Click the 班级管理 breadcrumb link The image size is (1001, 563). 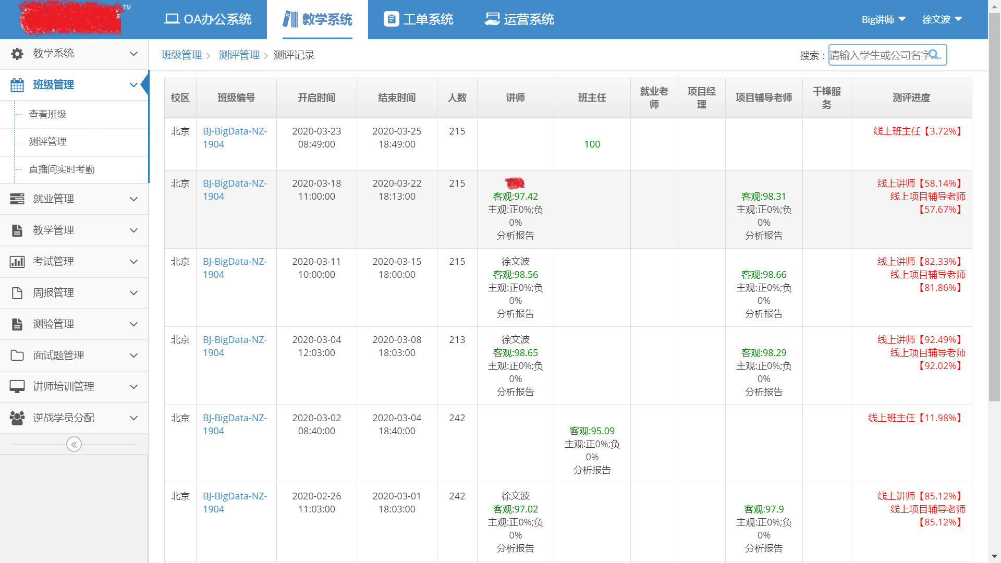click(181, 55)
